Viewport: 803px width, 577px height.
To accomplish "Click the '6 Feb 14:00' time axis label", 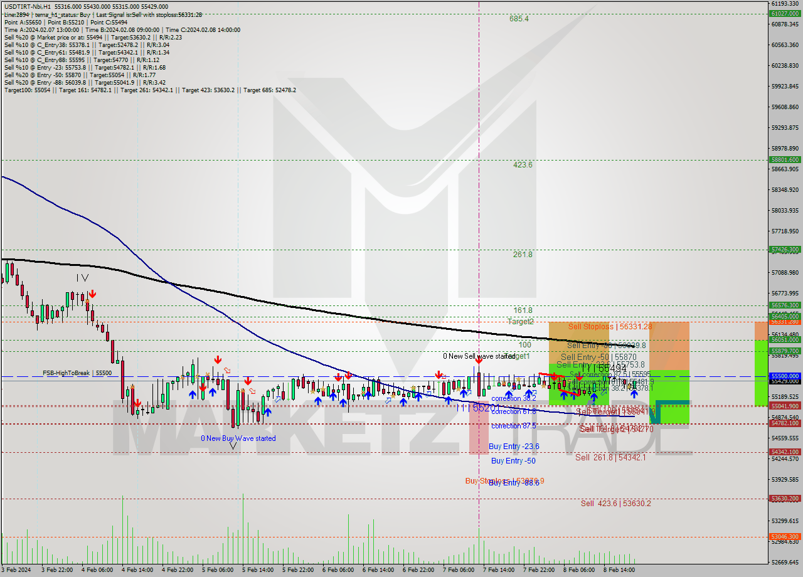I will [378, 570].
